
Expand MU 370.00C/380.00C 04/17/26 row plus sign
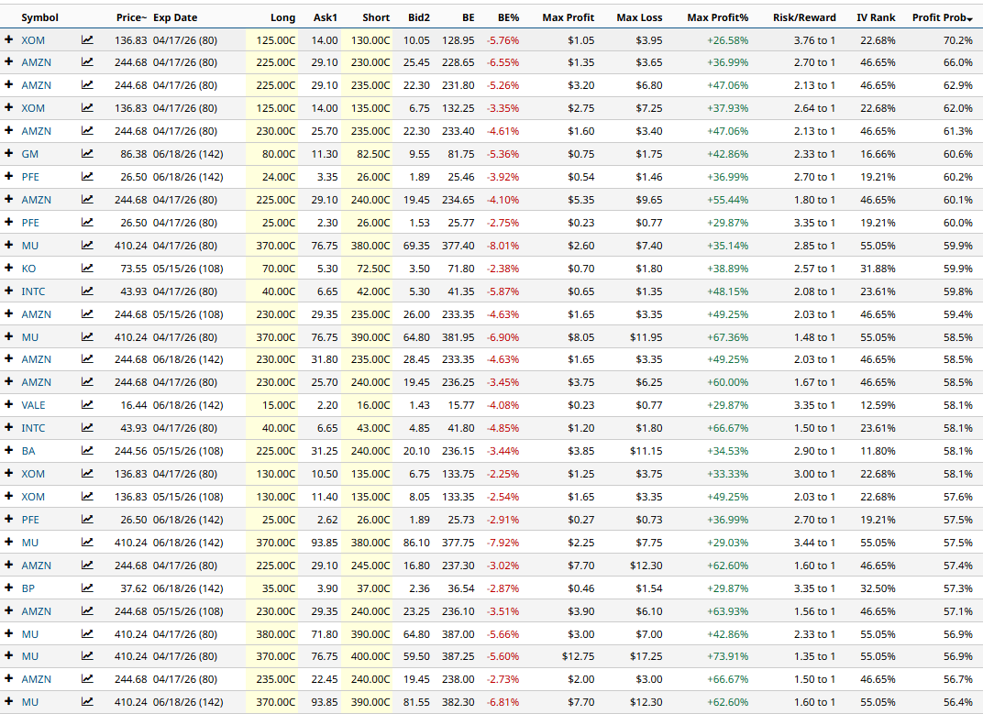[x=9, y=245]
